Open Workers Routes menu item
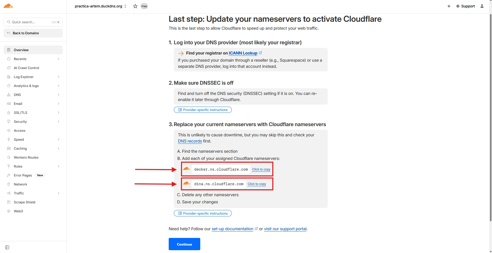The image size is (492, 253). tap(26, 157)
